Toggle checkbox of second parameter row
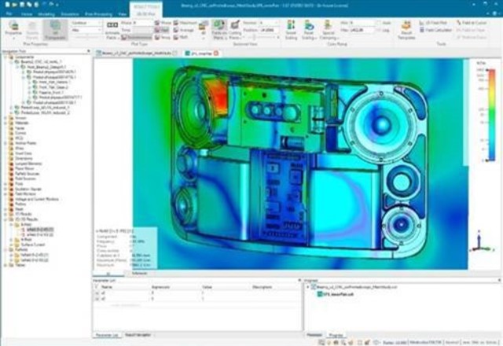Image resolution: width=503 pixels, height=346 pixels. [97, 299]
